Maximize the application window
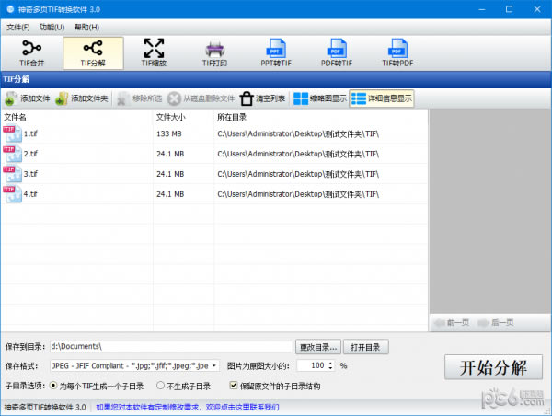The height and width of the screenshot is (416, 552). point(509,9)
